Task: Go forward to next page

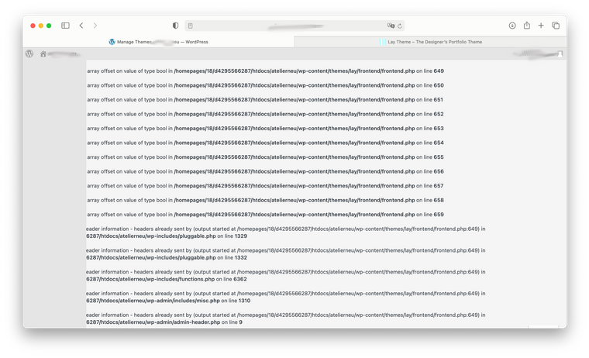Action: [95, 26]
